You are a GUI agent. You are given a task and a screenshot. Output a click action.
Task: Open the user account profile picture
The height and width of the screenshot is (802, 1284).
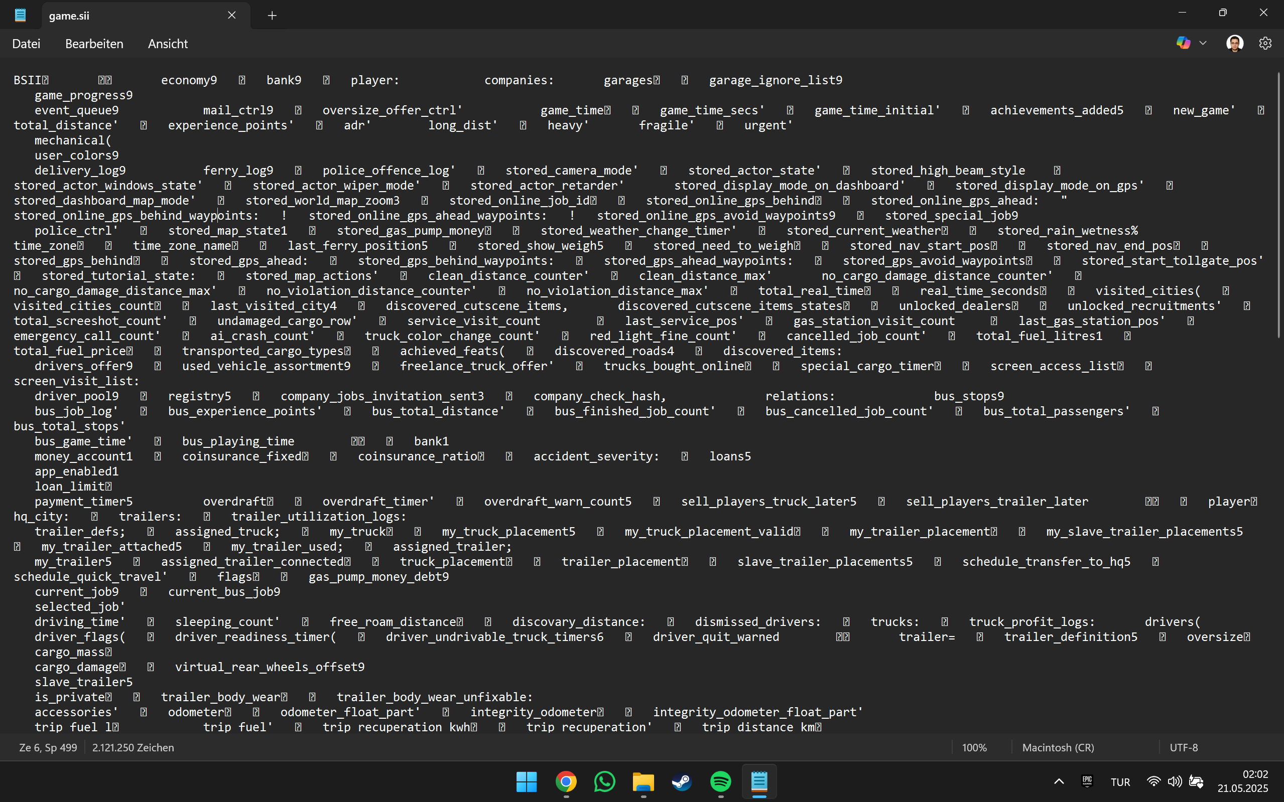click(x=1235, y=44)
